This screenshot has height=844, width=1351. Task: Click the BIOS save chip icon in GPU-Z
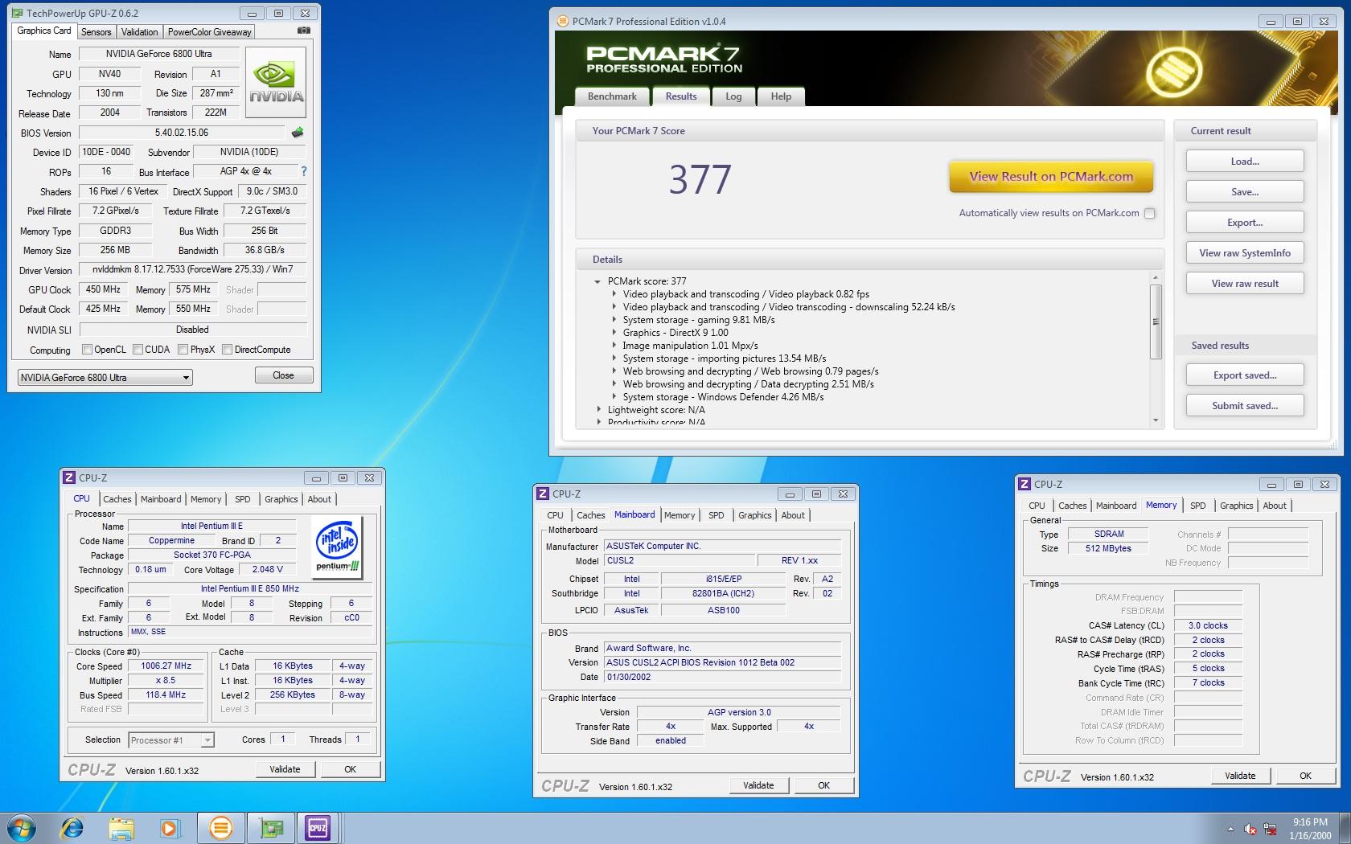[298, 133]
